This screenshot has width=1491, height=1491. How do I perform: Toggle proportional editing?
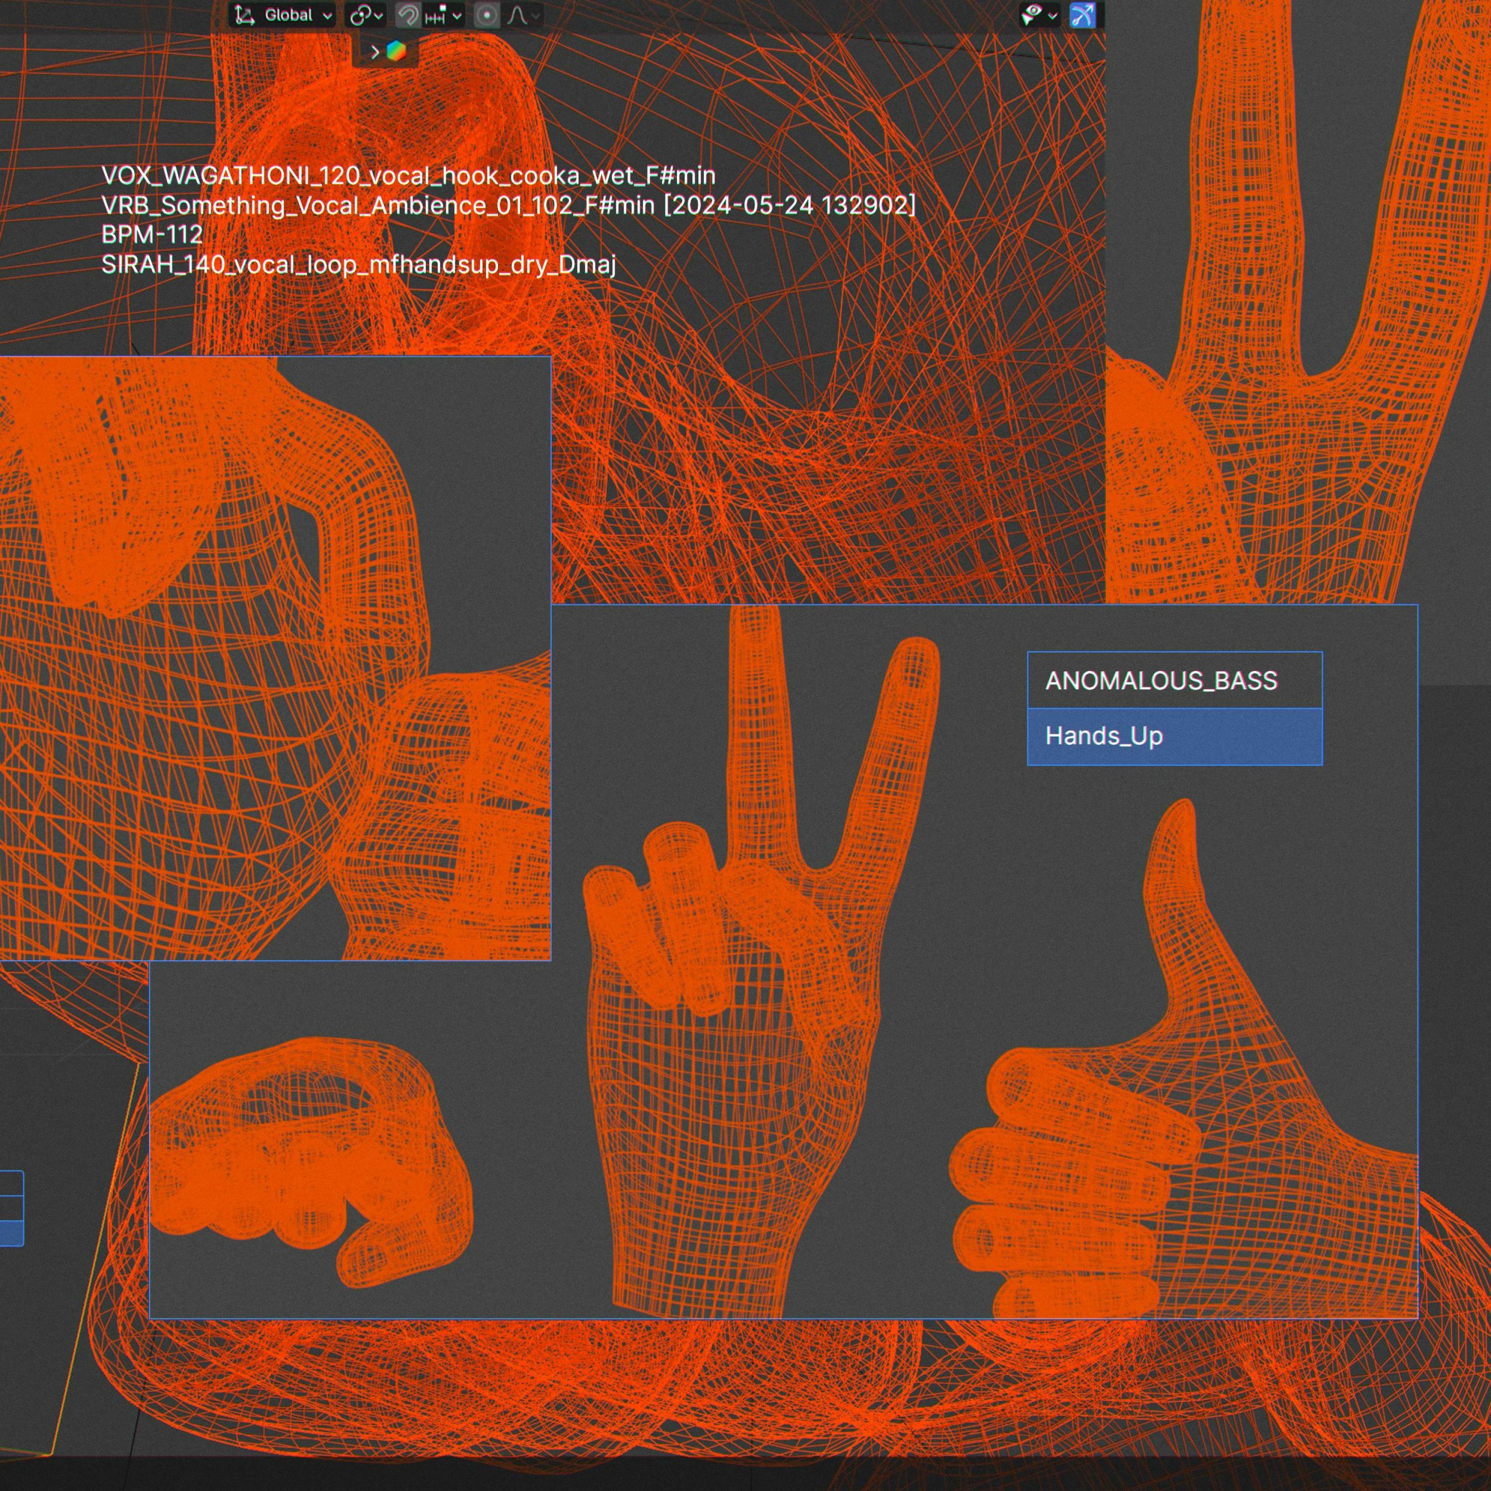(x=486, y=15)
